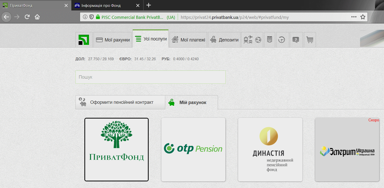The width and height of the screenshot is (384, 188).
Task: Select the Усі послуги tab
Action: click(151, 39)
